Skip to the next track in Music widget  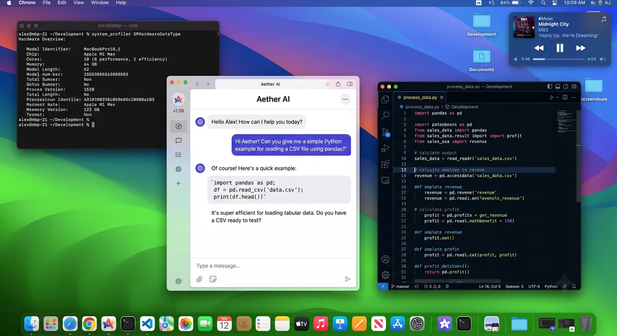click(580, 48)
